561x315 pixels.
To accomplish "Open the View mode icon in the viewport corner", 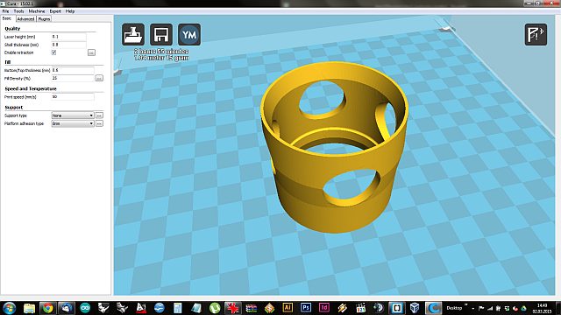I will point(536,35).
